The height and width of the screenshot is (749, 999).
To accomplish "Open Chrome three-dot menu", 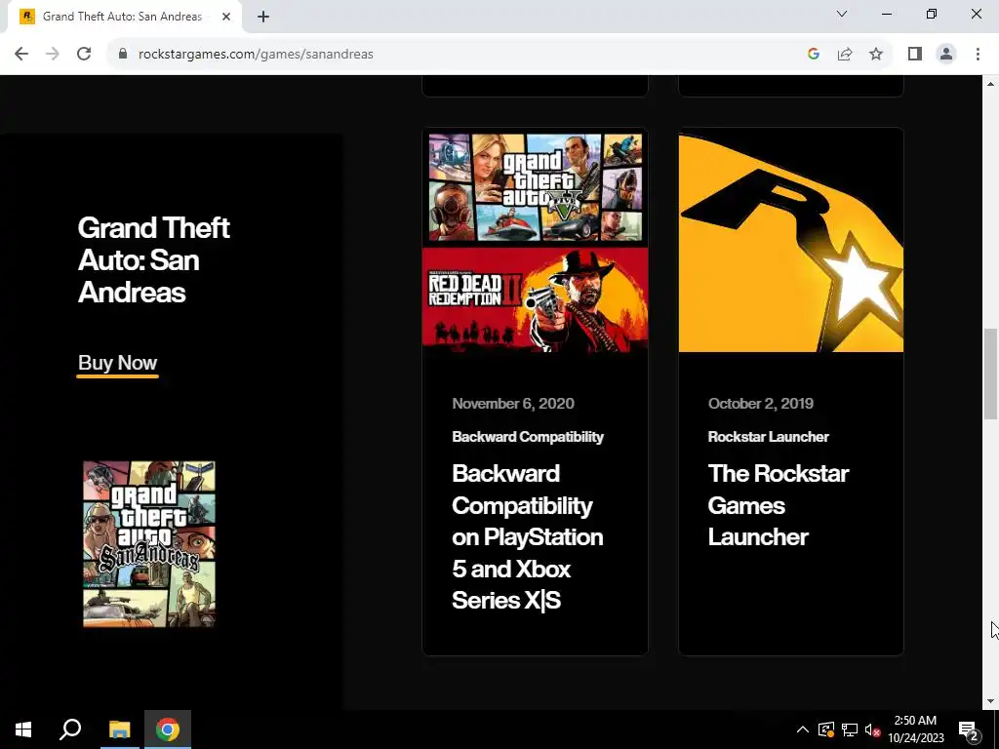I will 978,55.
